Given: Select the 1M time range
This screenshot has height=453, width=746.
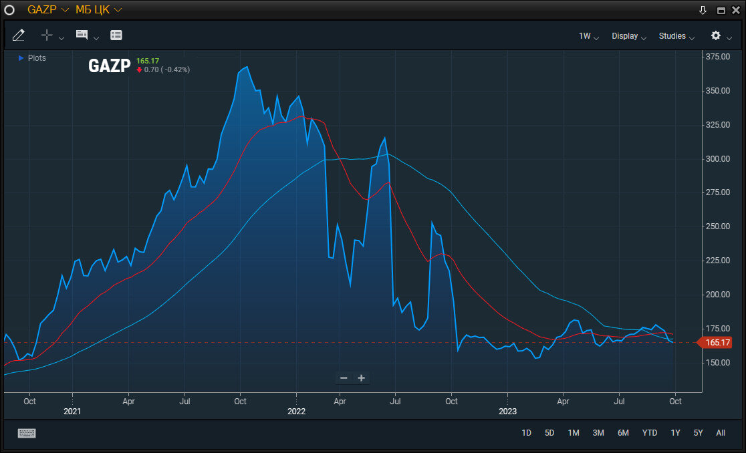Looking at the screenshot, I should point(574,433).
